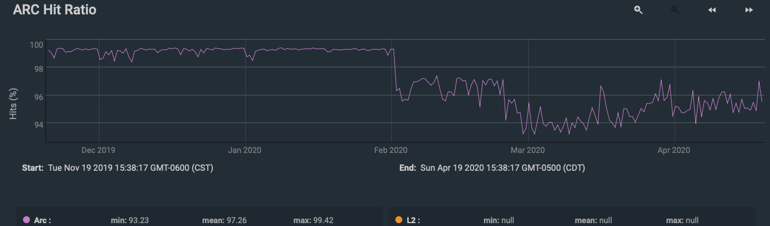
Task: Click the orange L2 legend dot
Action: coord(398,220)
